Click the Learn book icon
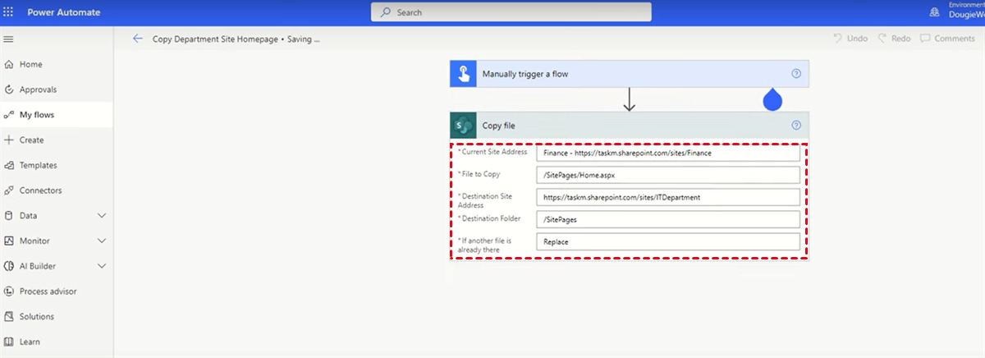985x358 pixels. (x=9, y=342)
